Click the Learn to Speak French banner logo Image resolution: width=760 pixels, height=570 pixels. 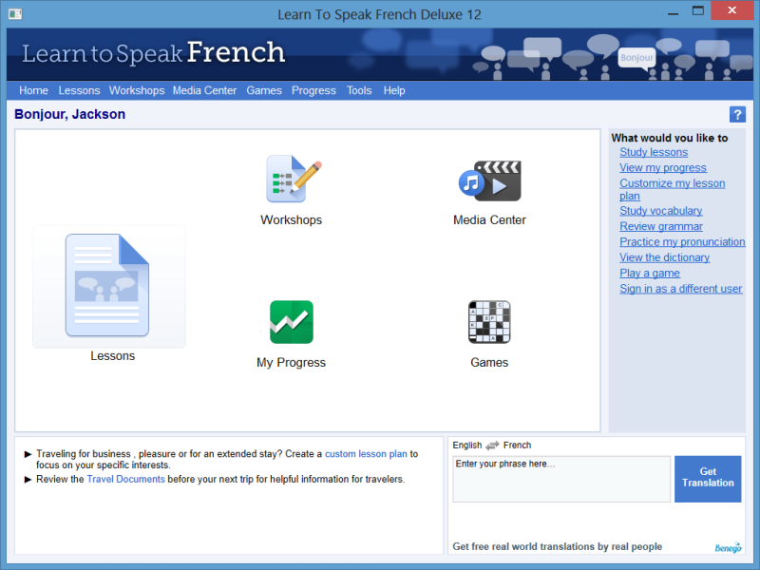[x=154, y=53]
